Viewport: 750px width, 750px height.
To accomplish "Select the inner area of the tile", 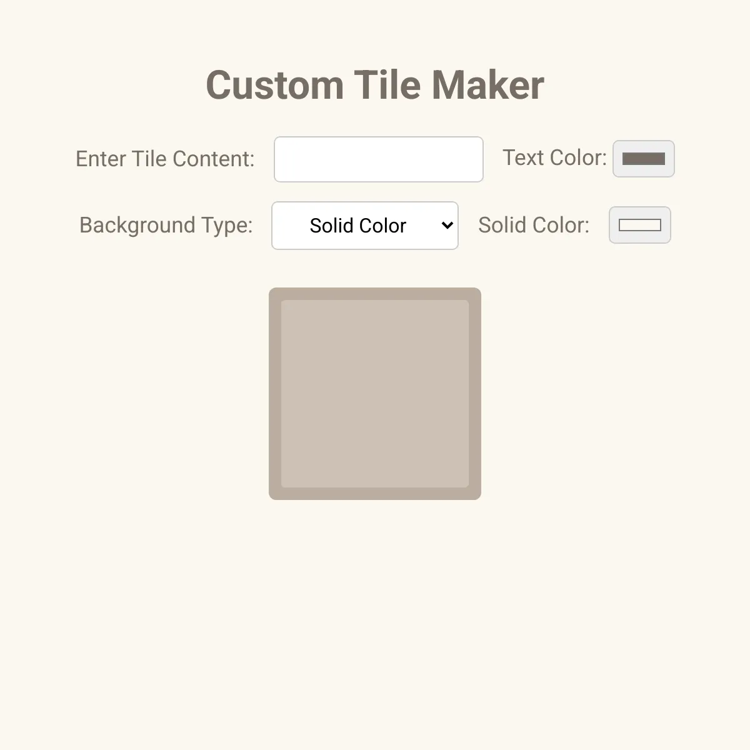I will pyautogui.click(x=374, y=393).
